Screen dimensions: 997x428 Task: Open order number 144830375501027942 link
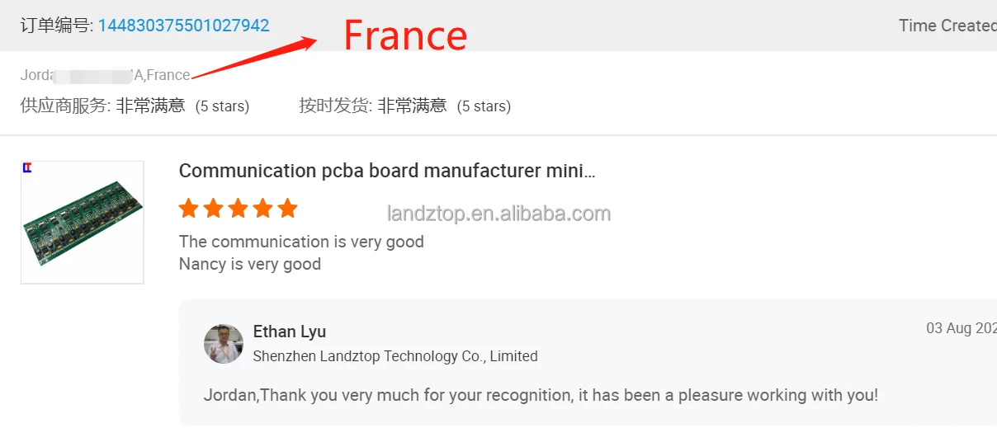[183, 26]
